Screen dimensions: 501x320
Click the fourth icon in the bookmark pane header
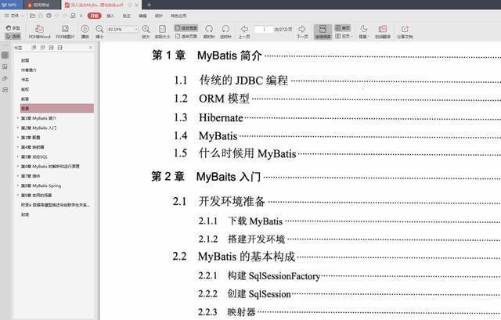pos(59,48)
